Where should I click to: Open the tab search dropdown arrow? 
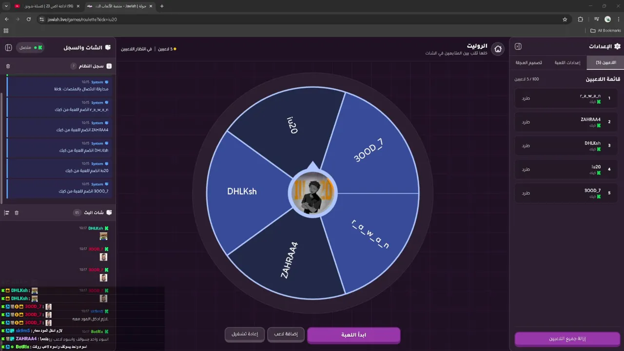pos(6,6)
